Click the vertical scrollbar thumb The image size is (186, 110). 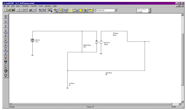point(182,59)
